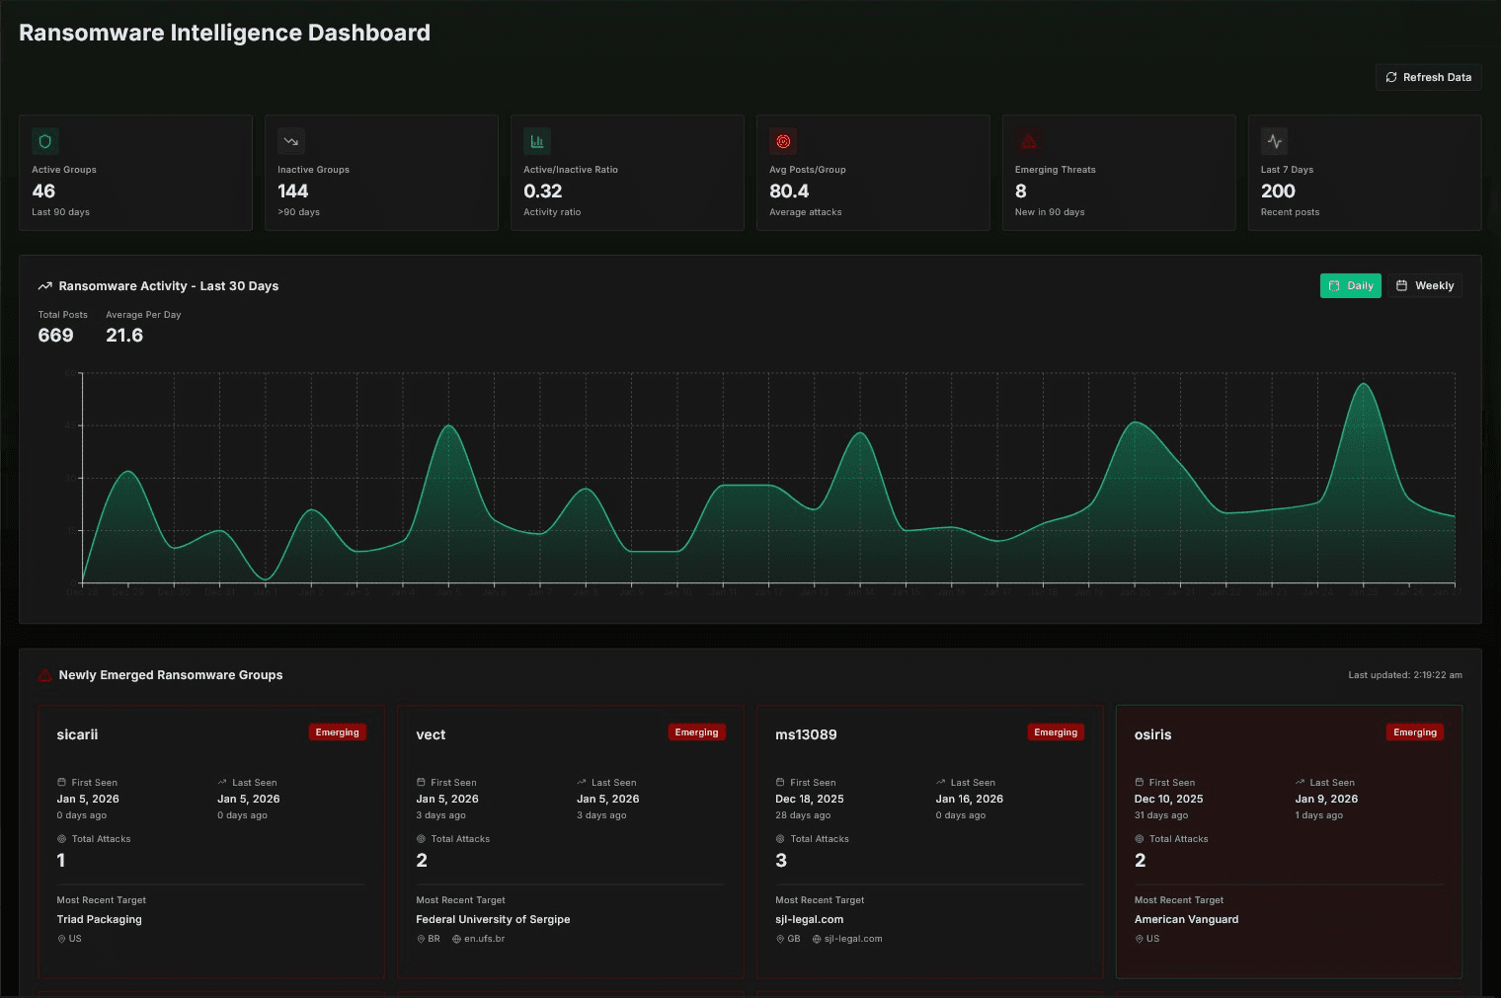Viewport: 1501px width, 998px height.
Task: Click the warning triangle icon on Emerging Threats card
Action: pyautogui.click(x=1028, y=141)
